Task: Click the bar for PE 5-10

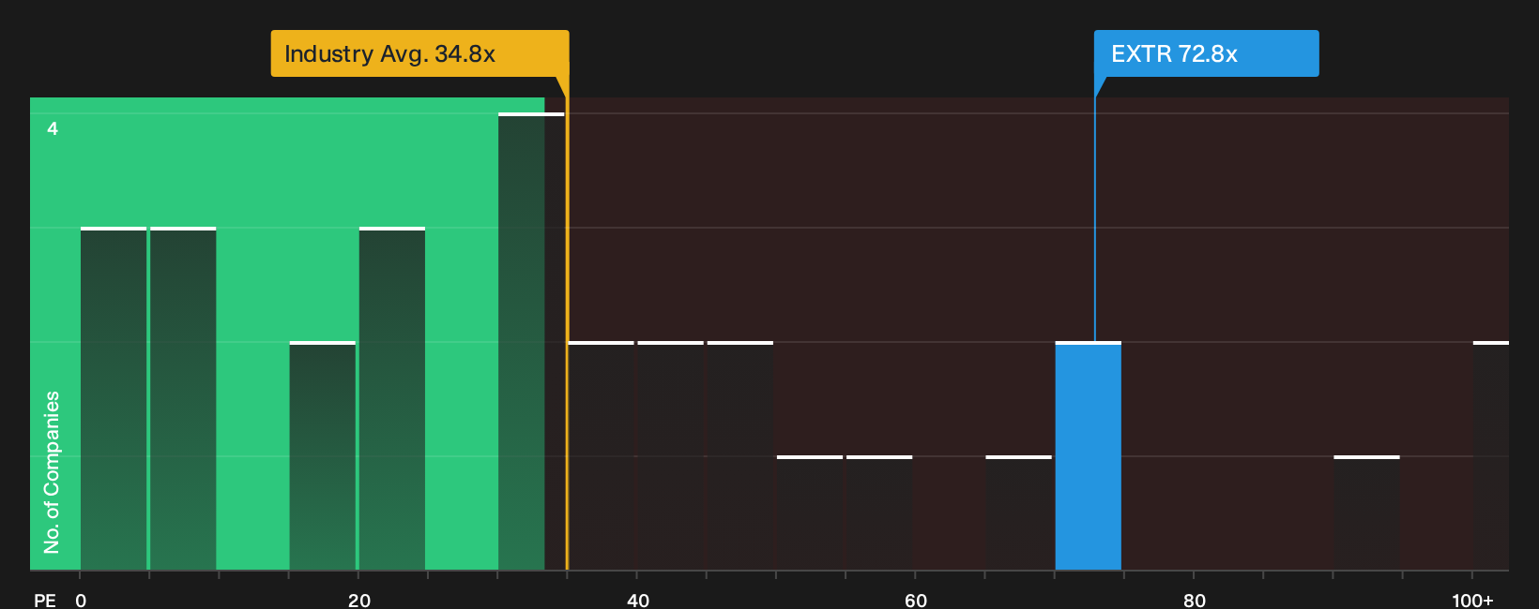Action: click(183, 398)
